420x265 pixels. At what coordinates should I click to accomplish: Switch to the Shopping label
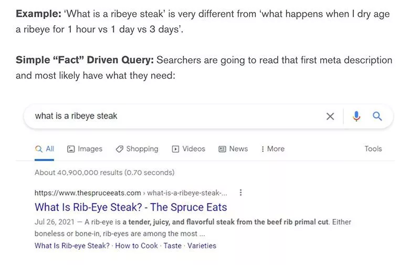click(142, 149)
